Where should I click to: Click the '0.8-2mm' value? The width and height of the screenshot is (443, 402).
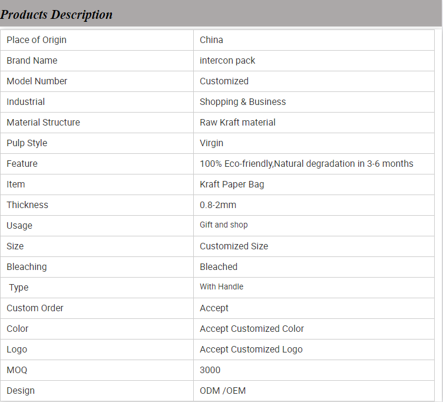218,205
